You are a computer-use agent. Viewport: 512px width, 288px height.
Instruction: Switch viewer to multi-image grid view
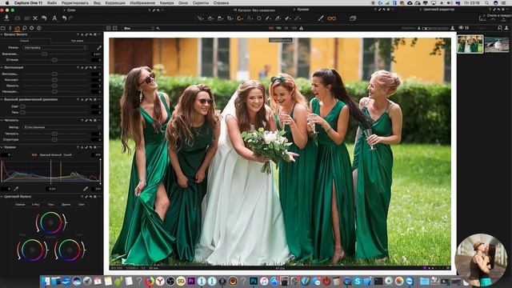click(109, 28)
